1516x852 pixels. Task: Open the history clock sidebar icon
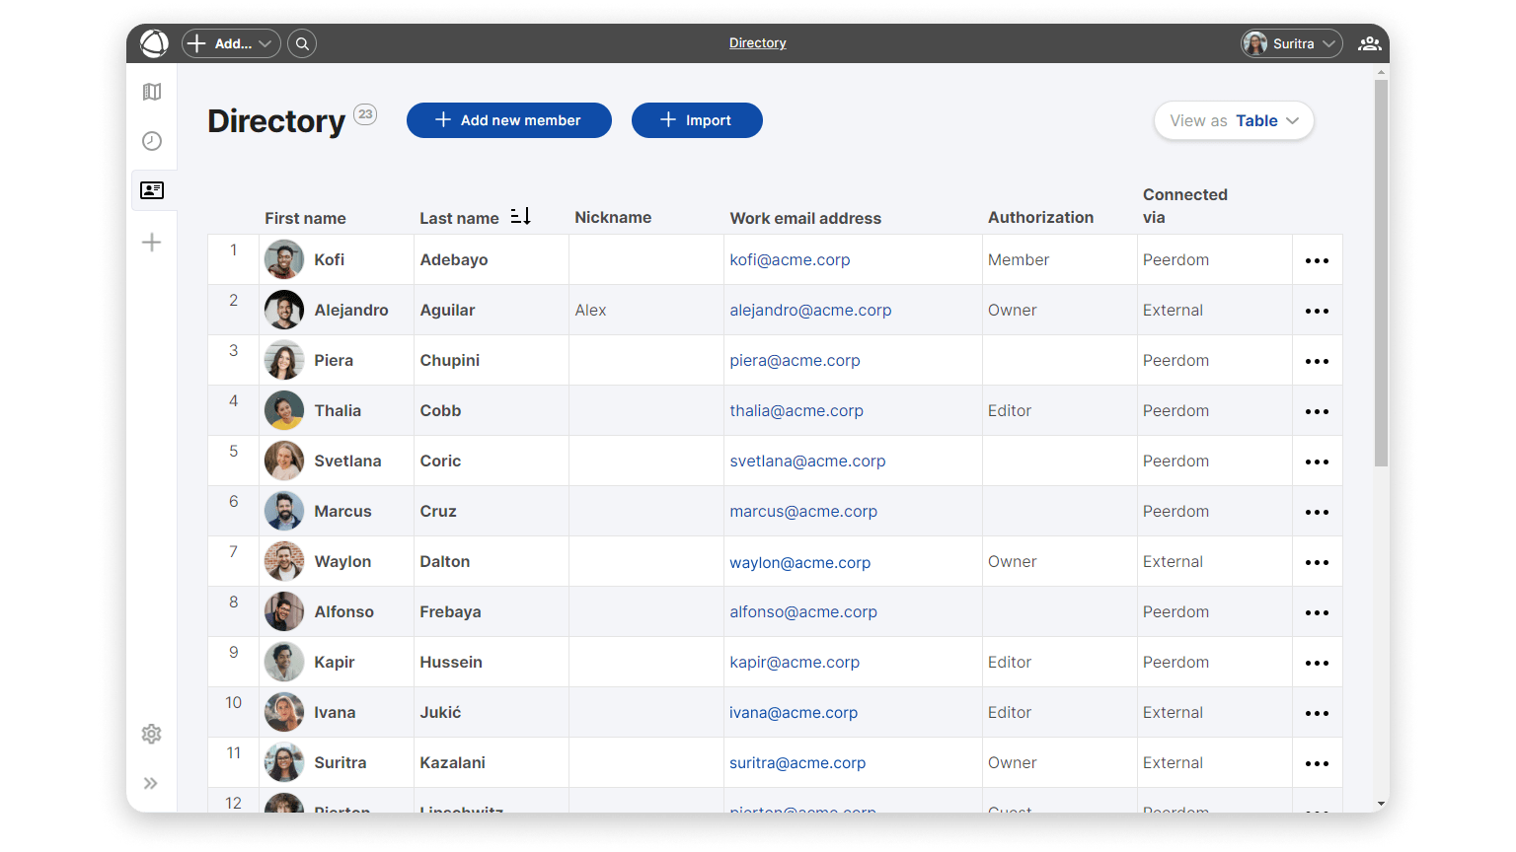pyautogui.click(x=152, y=141)
